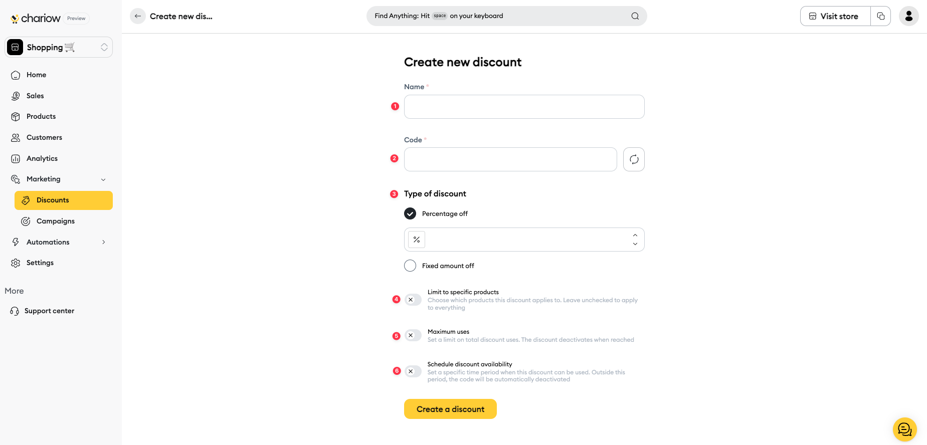This screenshot has height=445, width=927.
Task: Enable Limit to specific products toggle
Action: [413, 300]
